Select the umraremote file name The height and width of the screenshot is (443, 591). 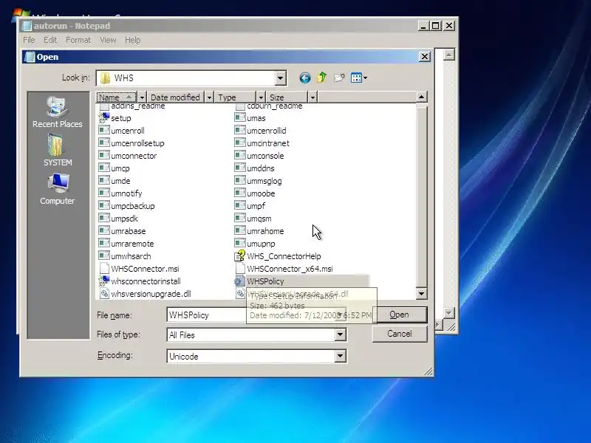(x=132, y=244)
